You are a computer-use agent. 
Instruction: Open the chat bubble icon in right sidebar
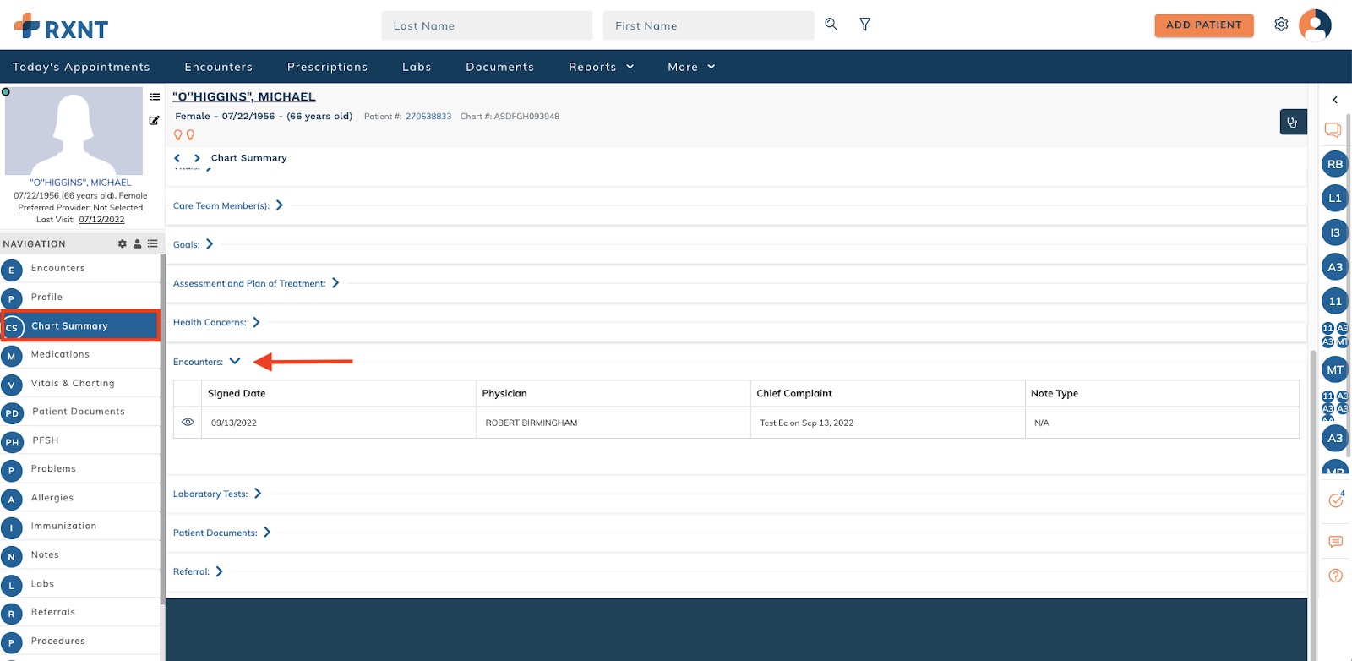tap(1333, 130)
